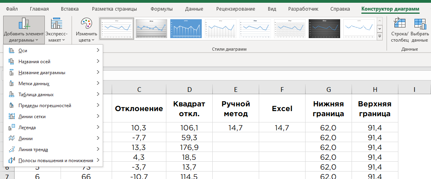Select the first chart style thumbnail
The image size is (431, 179).
[117, 29]
